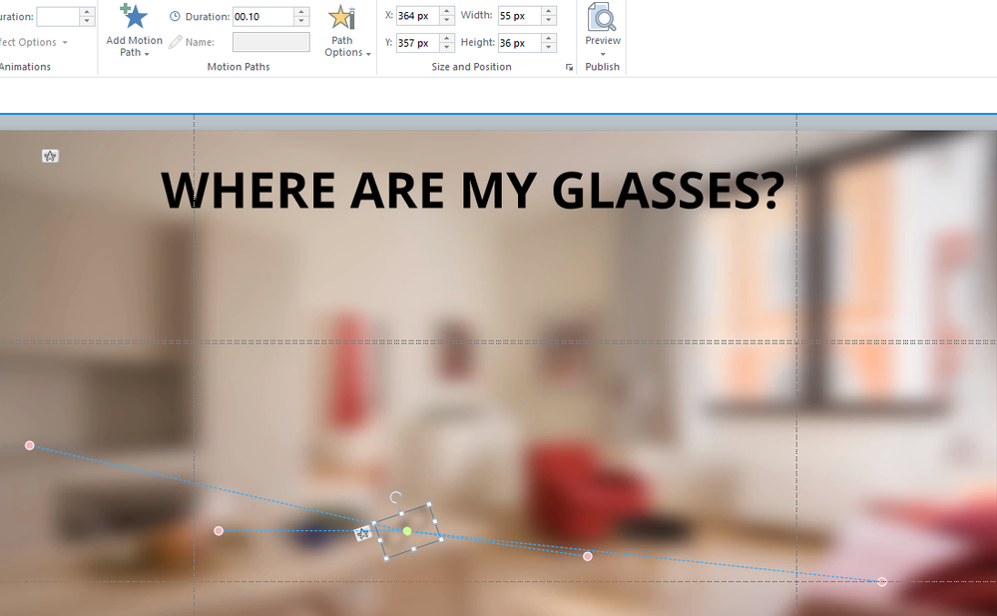The width and height of the screenshot is (997, 616).
Task: Click the Y position input field
Action: (x=417, y=43)
